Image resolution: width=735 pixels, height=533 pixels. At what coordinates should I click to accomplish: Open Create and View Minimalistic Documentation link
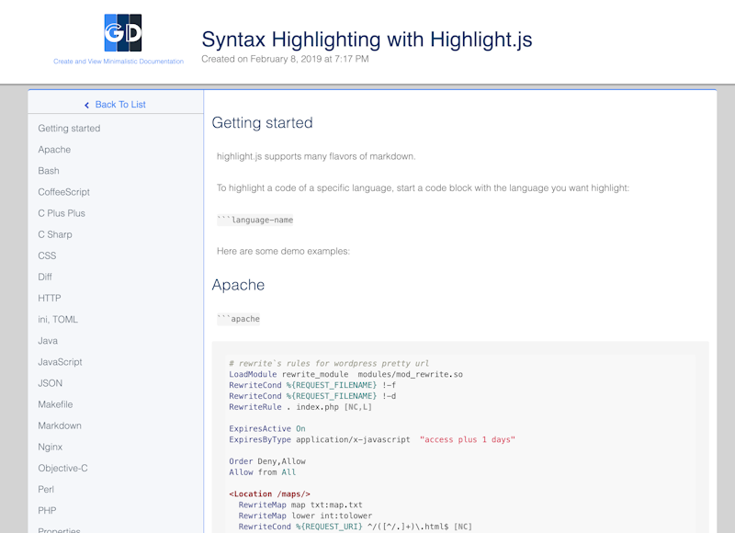[x=119, y=62]
